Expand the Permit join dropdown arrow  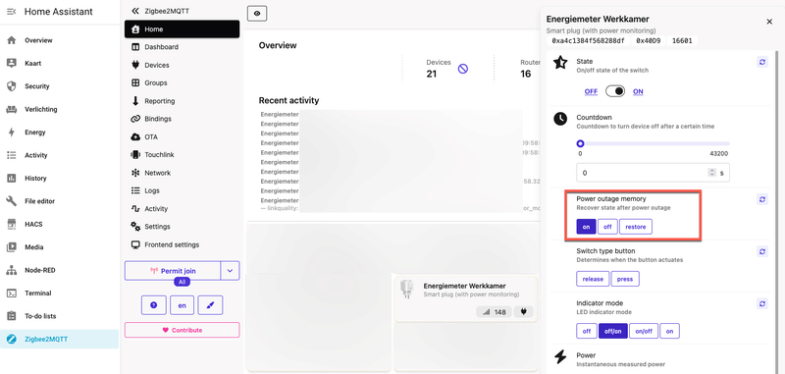click(x=231, y=271)
